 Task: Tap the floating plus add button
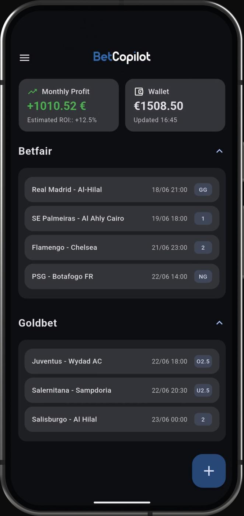[209, 471]
